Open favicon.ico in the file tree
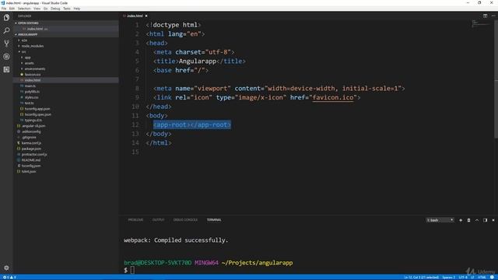498x280 pixels. [x=33, y=75]
